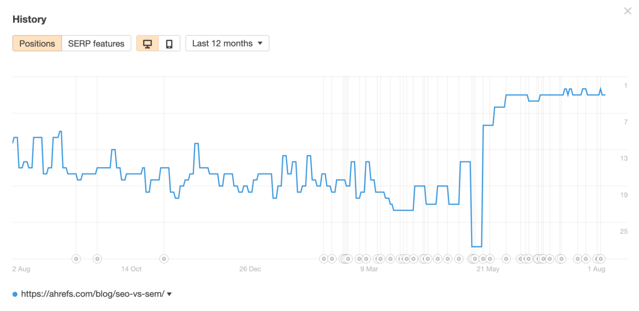Screen dimensions: 639x311
Task: Click the gear marker near 1 Aug
Action: pos(600,259)
